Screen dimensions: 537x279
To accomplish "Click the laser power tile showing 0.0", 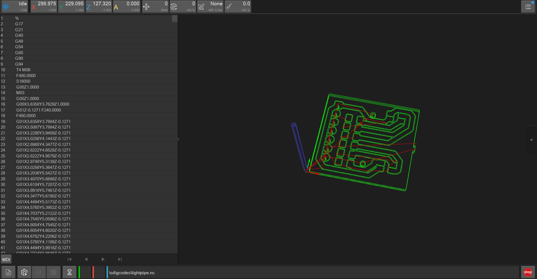I will point(238,6).
